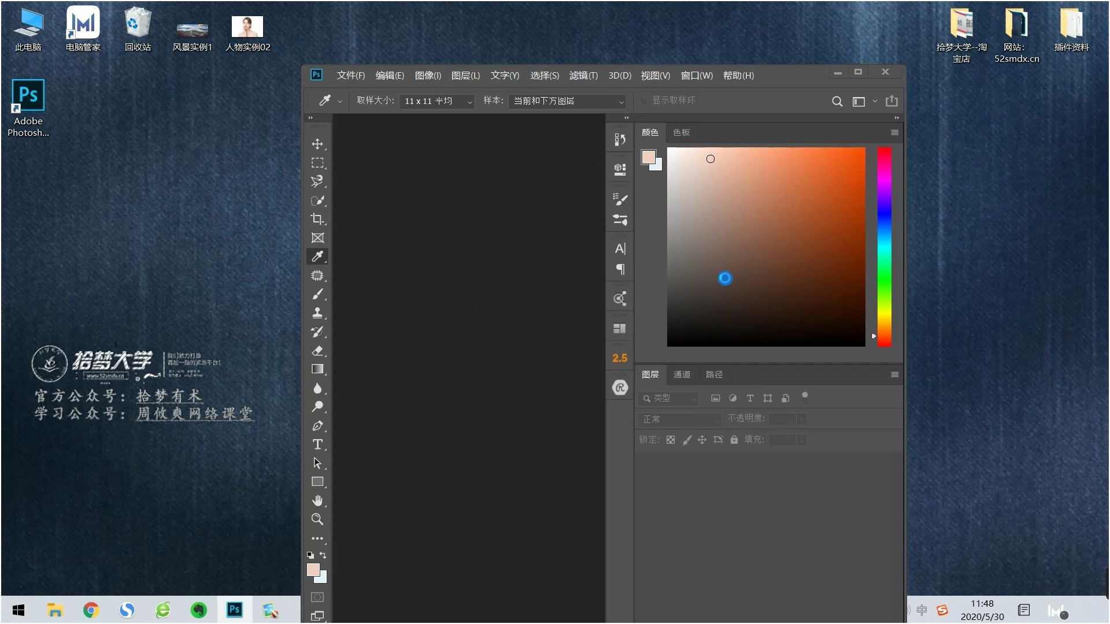Select the Hand tool
Screen dimensions: 1110x624
pyautogui.click(x=317, y=500)
